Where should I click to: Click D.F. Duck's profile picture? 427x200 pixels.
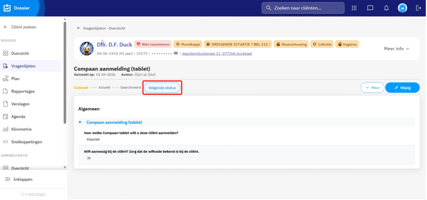(87, 48)
